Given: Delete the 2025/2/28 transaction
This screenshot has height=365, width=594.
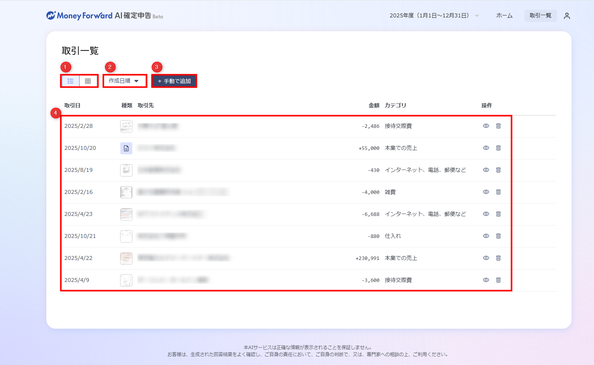Looking at the screenshot, I should click(x=498, y=126).
